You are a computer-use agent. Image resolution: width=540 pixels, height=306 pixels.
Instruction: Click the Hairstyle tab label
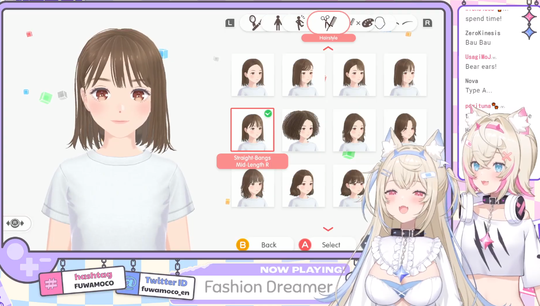[x=328, y=38]
